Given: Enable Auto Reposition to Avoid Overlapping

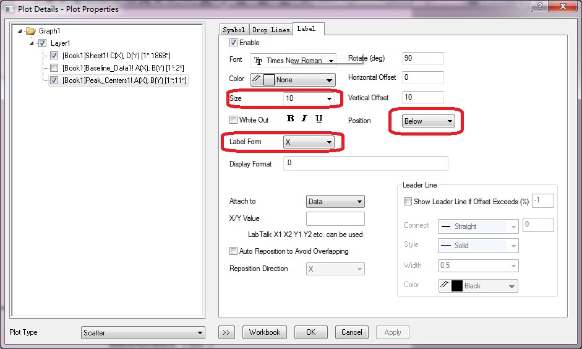Looking at the screenshot, I should click(x=233, y=251).
